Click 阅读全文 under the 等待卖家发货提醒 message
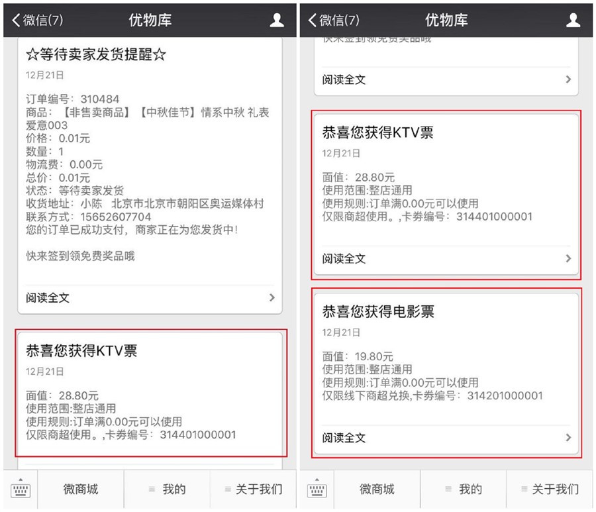This screenshot has width=596, height=512. (x=48, y=298)
